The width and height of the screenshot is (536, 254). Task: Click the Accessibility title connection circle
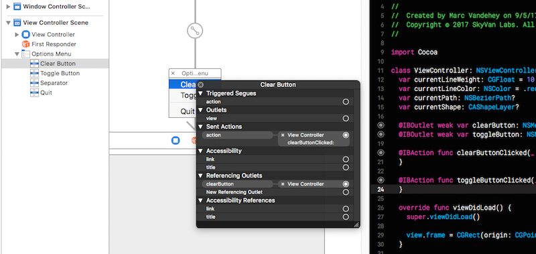(x=346, y=168)
